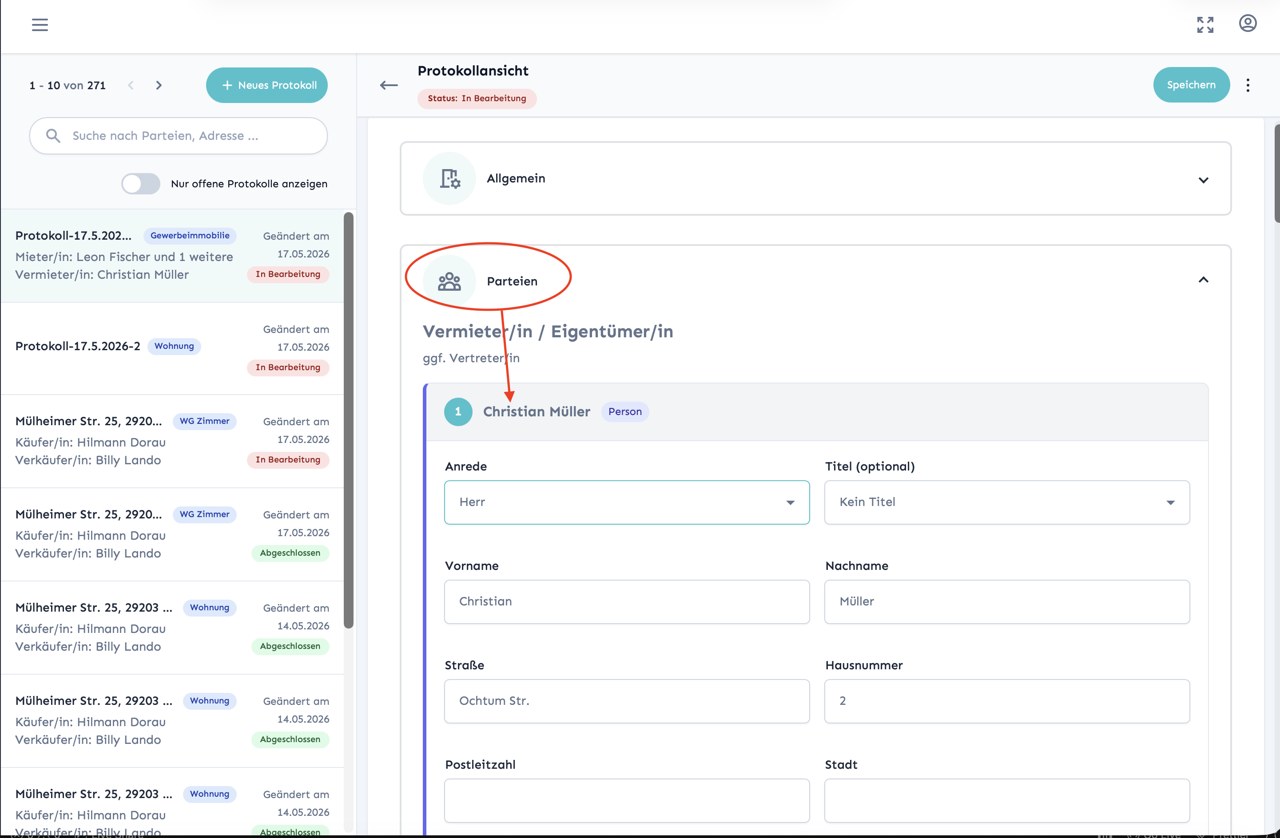Click the number 1 party badge
The height and width of the screenshot is (838, 1280).
458,412
